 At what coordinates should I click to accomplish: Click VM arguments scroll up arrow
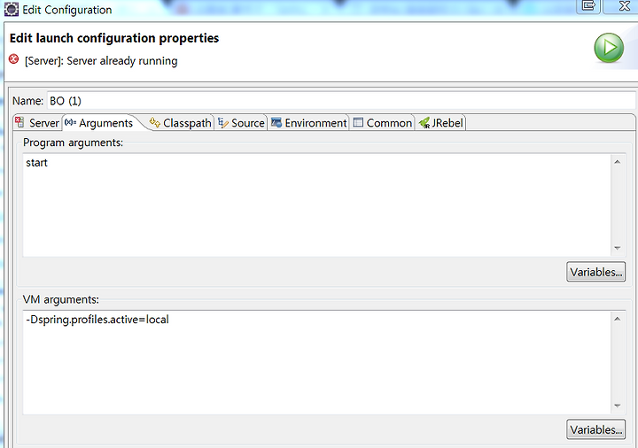(618, 319)
